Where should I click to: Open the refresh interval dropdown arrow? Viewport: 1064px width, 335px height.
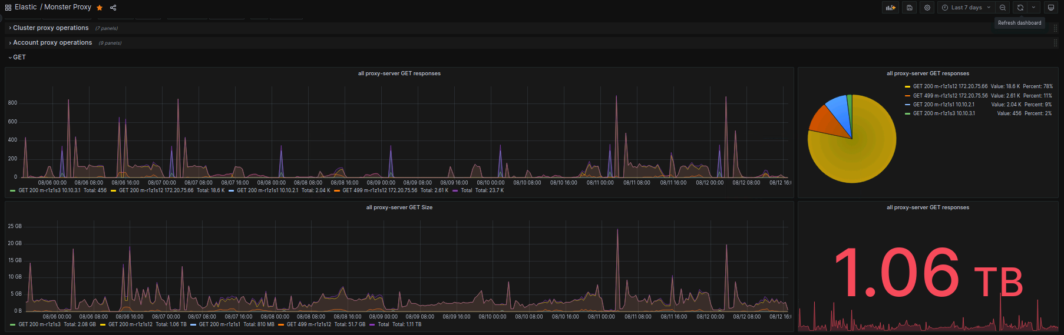pyautogui.click(x=1033, y=8)
